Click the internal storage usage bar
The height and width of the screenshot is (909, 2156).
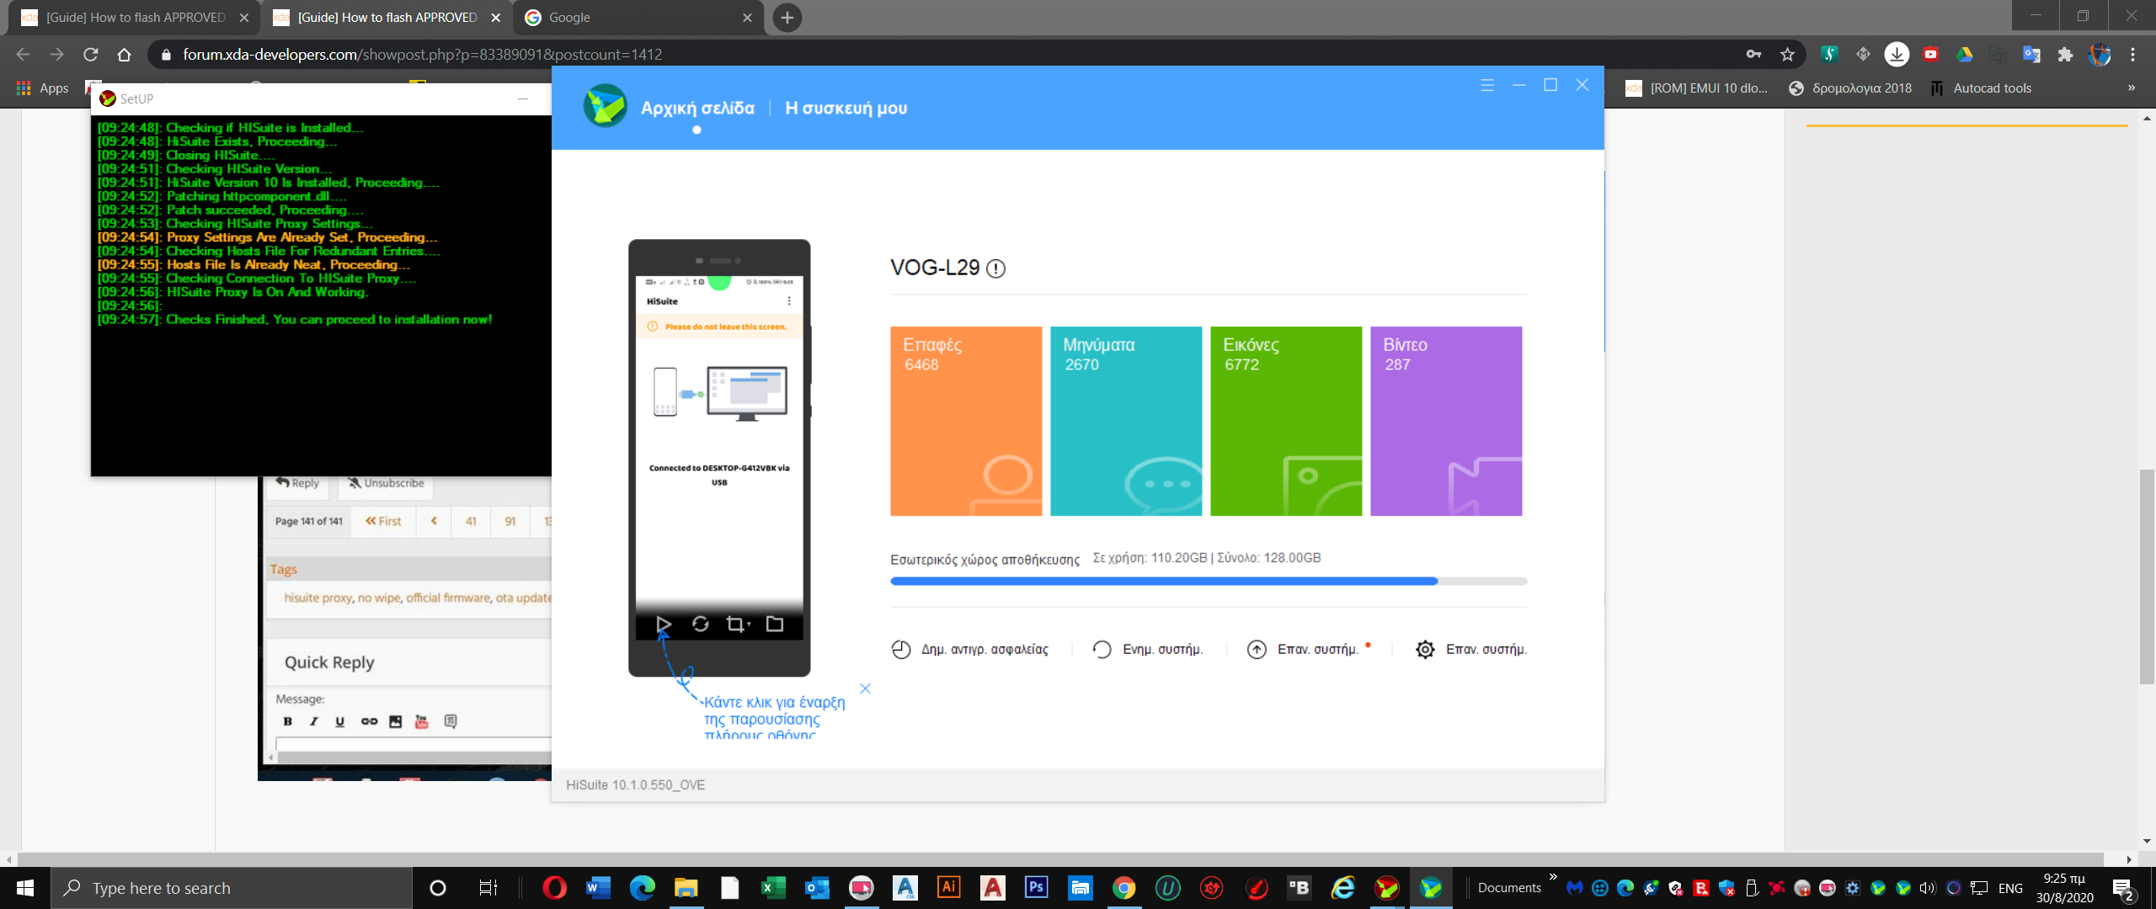pos(1209,581)
